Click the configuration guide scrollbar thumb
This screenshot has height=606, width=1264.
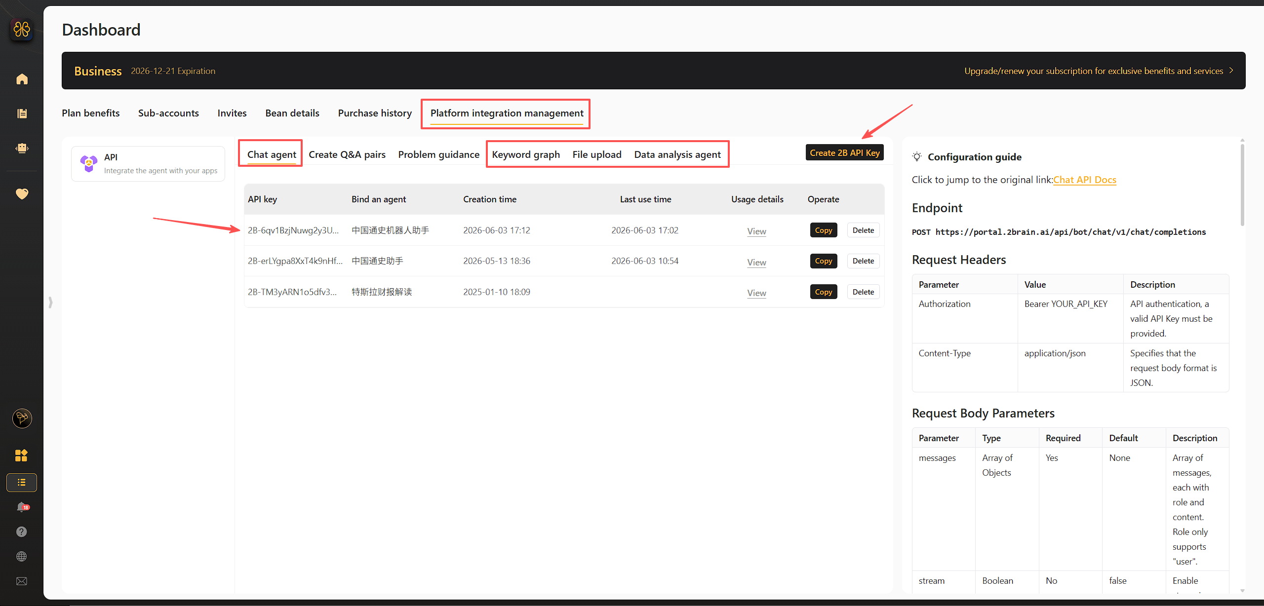[1242, 184]
